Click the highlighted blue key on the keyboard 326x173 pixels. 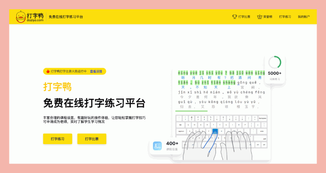click(x=215, y=131)
